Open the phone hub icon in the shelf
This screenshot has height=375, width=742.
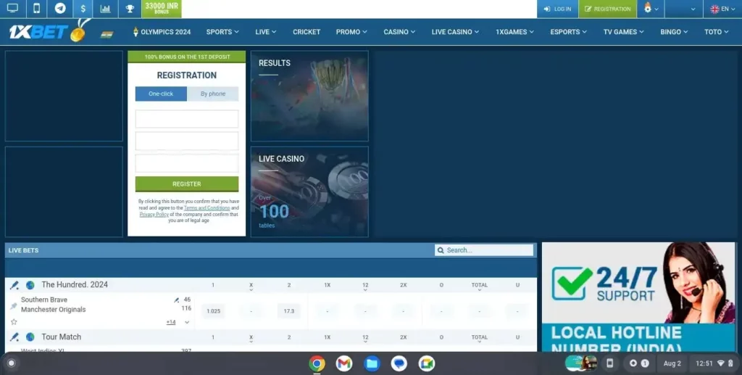(x=610, y=363)
